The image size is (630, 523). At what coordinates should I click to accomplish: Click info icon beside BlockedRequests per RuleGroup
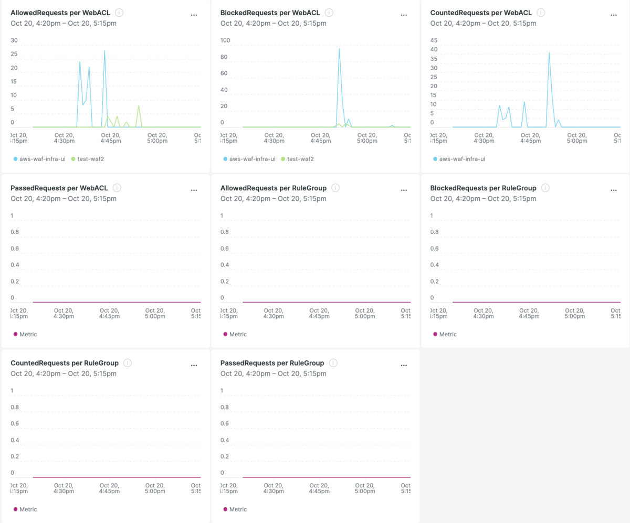click(545, 188)
